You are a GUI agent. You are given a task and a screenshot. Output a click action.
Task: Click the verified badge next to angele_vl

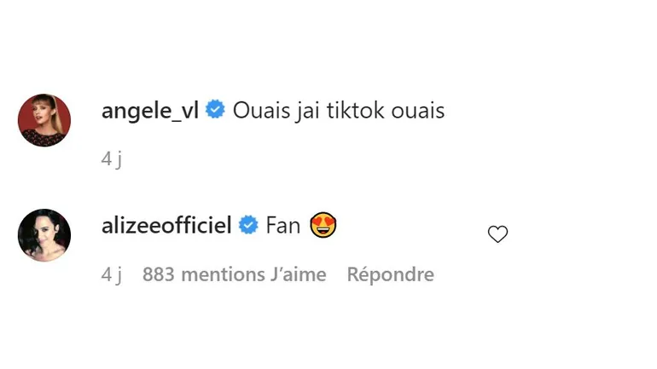216,111
